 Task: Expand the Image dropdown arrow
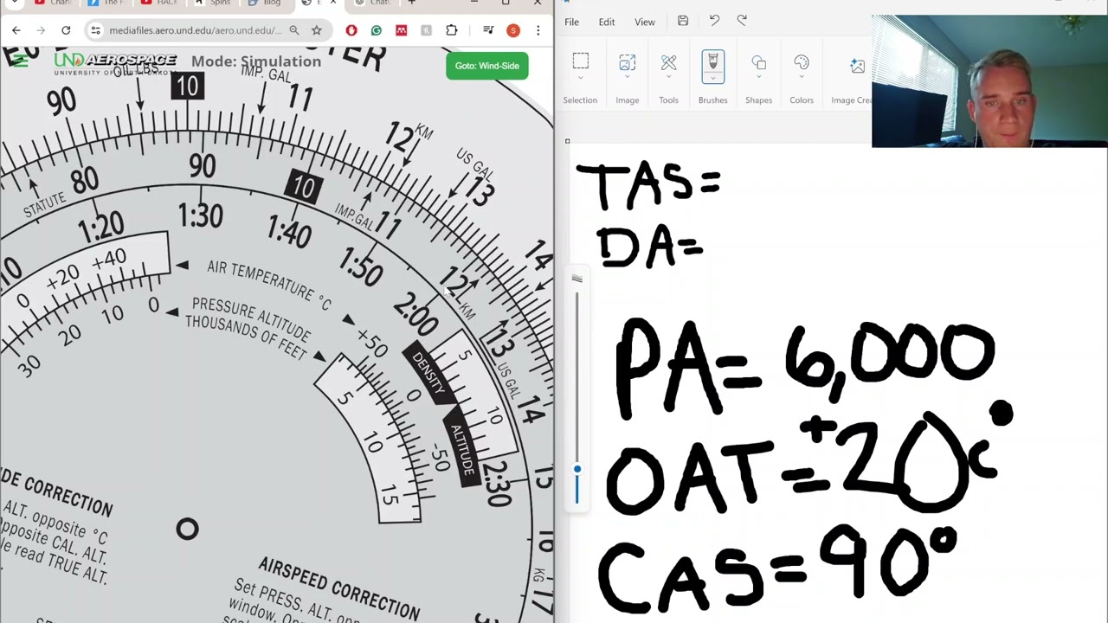click(x=628, y=78)
